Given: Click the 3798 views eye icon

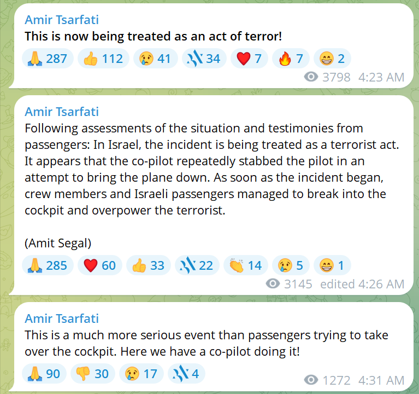Looking at the screenshot, I should coord(311,77).
